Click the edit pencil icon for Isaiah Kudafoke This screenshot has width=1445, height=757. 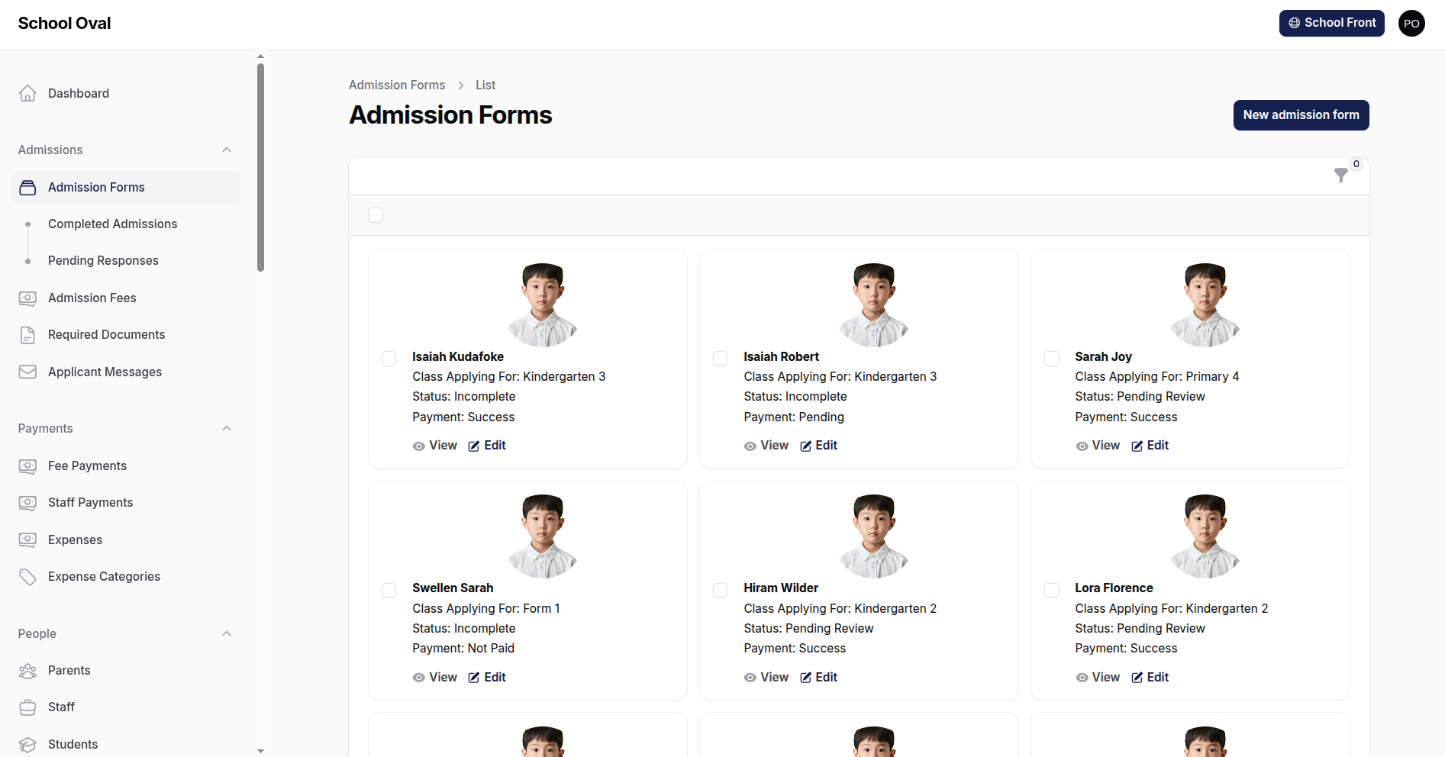[474, 446]
